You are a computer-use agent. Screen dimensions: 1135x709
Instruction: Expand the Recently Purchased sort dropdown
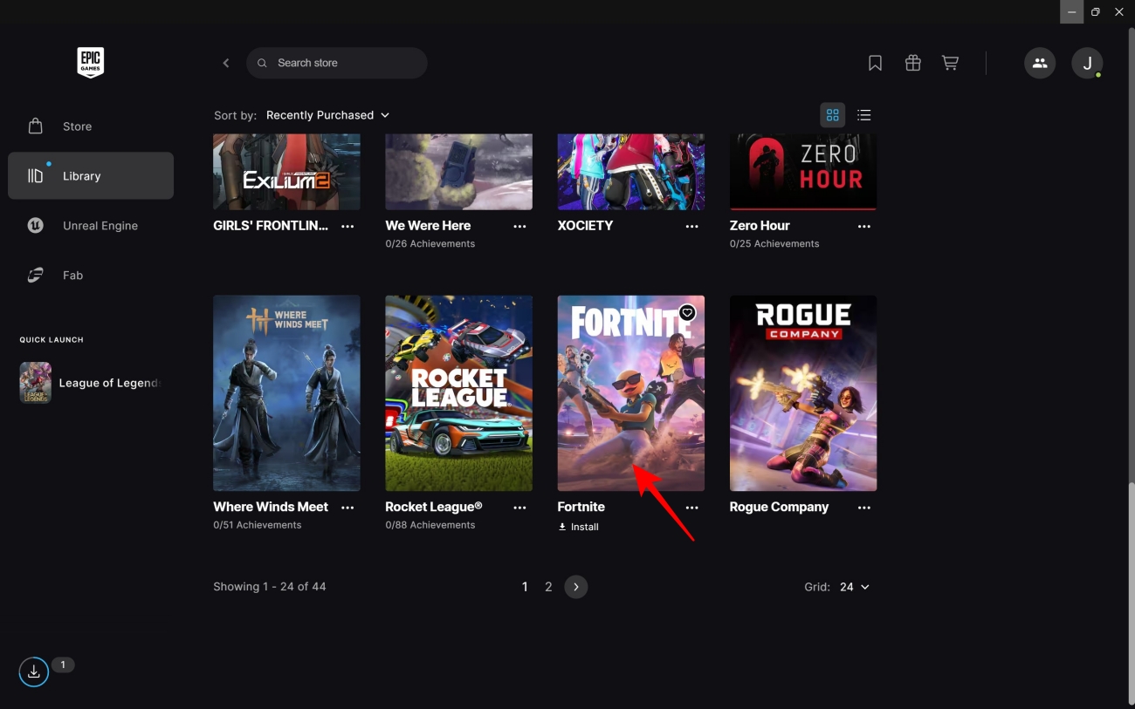327,115
